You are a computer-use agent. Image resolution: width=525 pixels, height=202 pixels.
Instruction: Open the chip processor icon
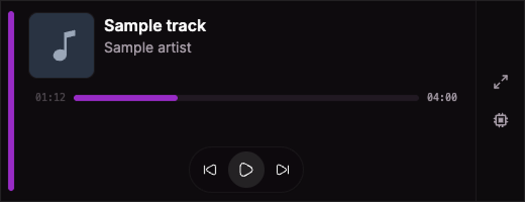(x=501, y=120)
